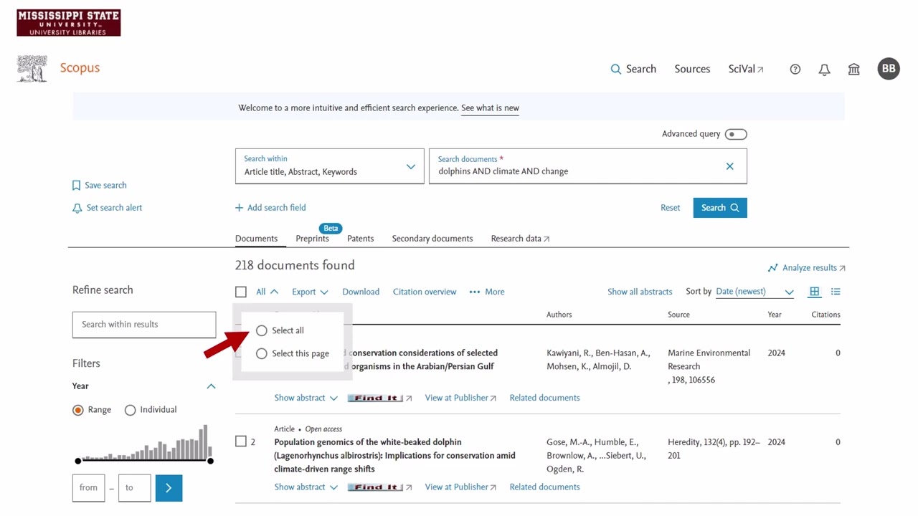
Task: Open the Search within dropdown
Action: tap(330, 166)
